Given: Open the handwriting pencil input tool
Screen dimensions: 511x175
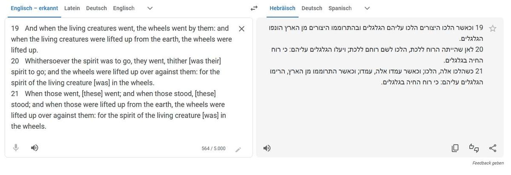Looking at the screenshot, I should point(238,149).
